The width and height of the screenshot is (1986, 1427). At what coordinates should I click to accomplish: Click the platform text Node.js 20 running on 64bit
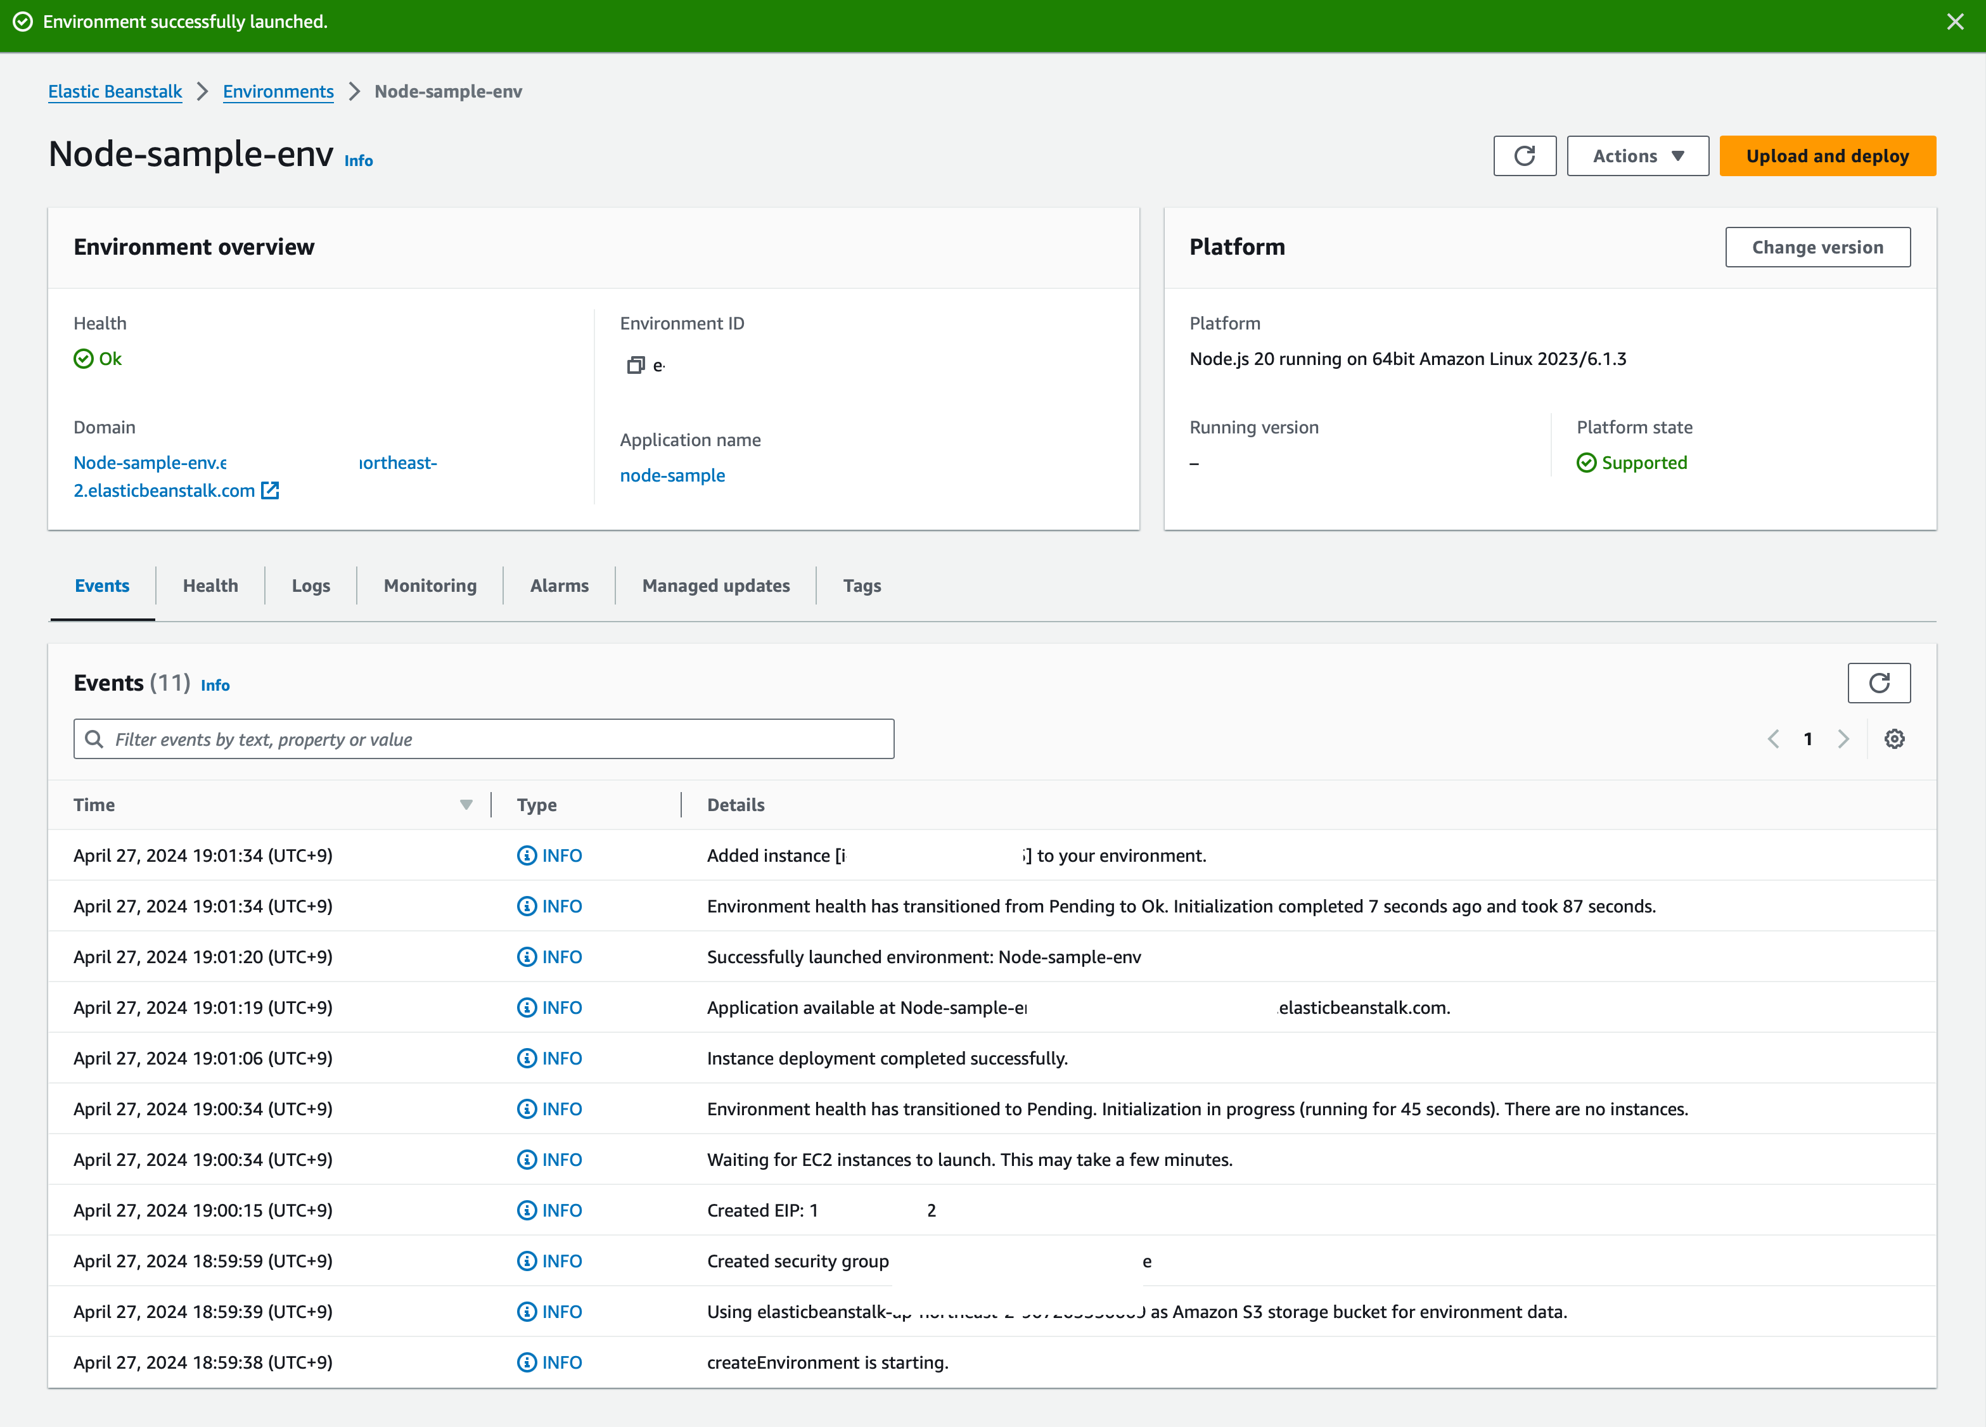(x=1407, y=359)
